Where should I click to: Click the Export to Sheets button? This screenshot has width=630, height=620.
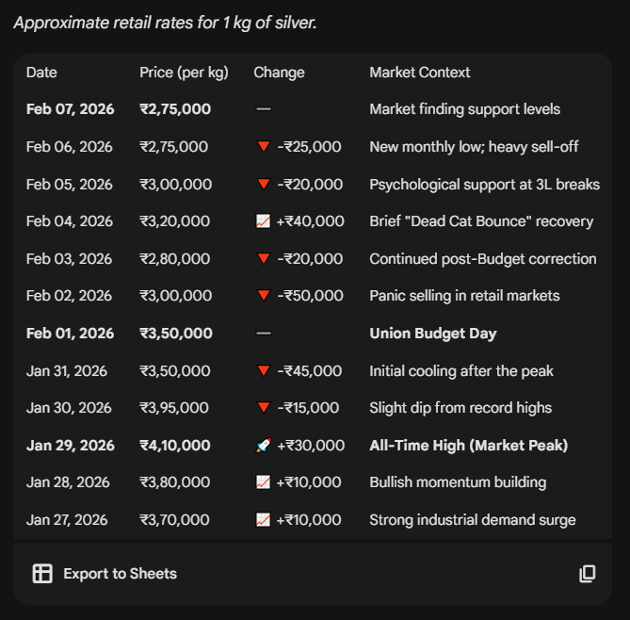(120, 574)
